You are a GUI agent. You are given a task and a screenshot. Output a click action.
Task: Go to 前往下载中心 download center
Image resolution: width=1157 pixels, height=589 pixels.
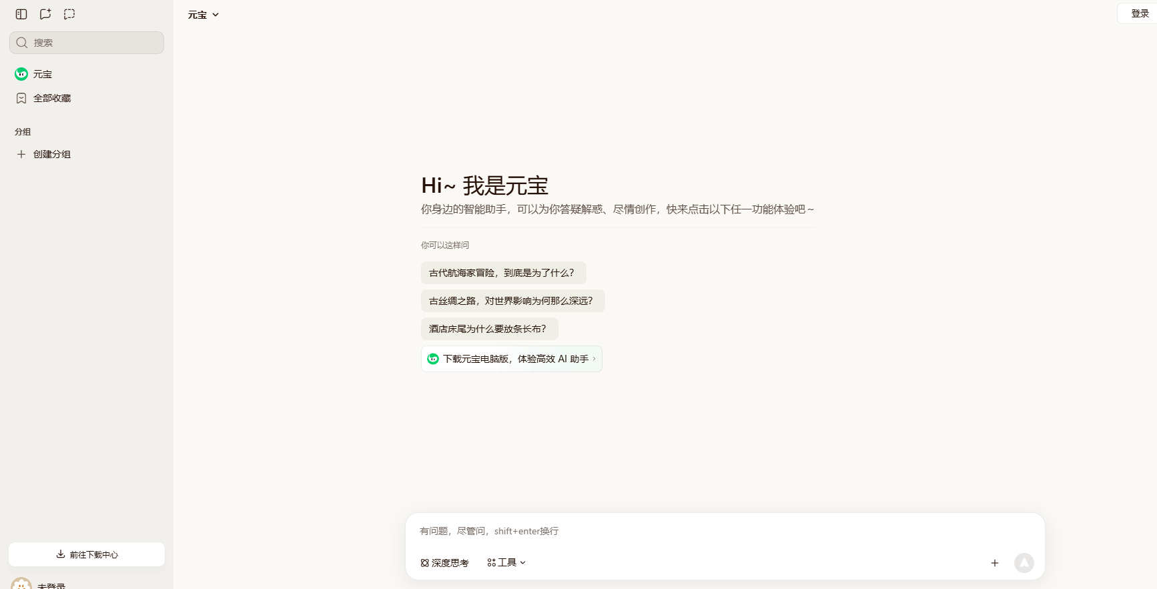(x=87, y=554)
